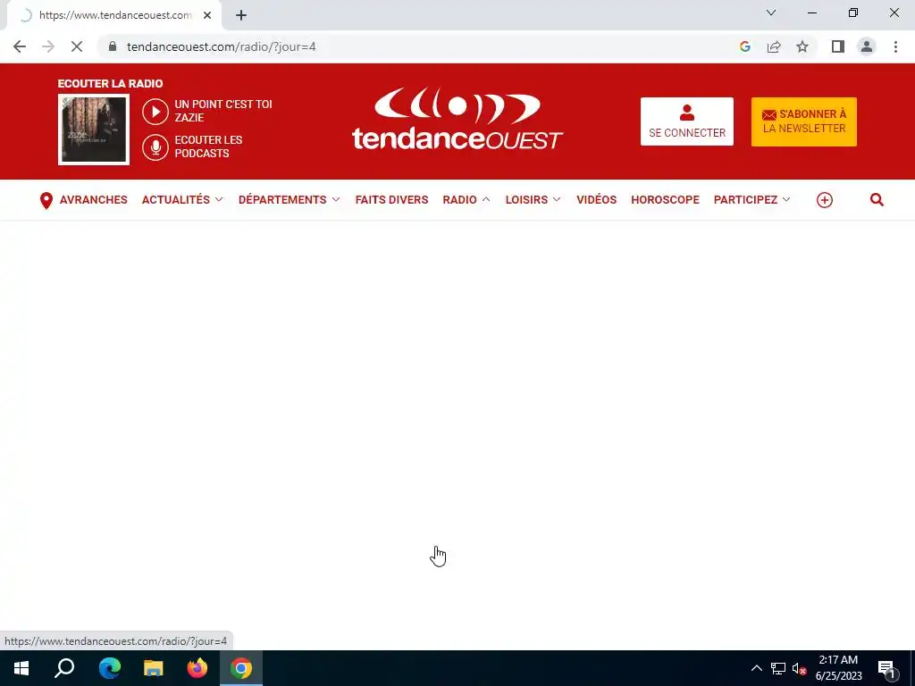Image resolution: width=915 pixels, height=686 pixels.
Task: Select the AVRANCHES location link
Action: coord(93,199)
